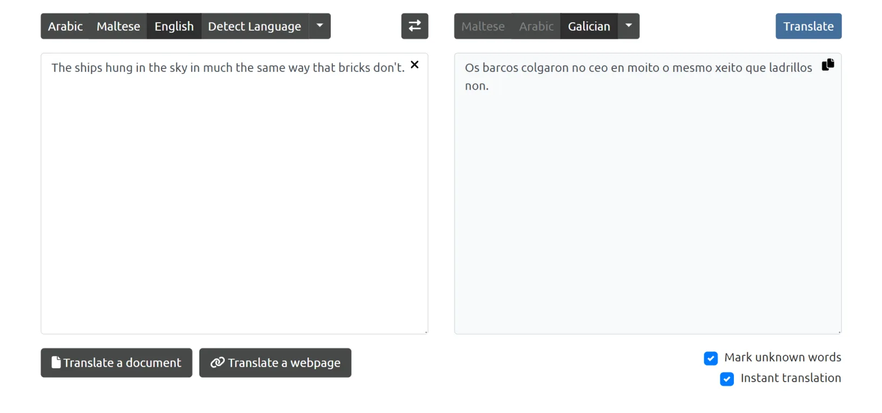Image resolution: width=882 pixels, height=413 pixels.
Task: Expand the source language dropdown
Action: click(x=320, y=26)
